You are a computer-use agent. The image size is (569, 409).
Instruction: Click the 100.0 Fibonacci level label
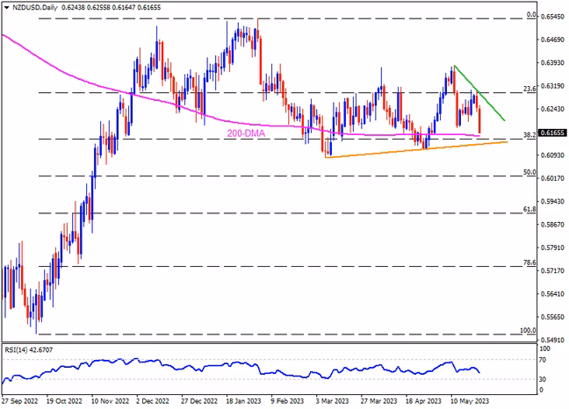tap(528, 330)
